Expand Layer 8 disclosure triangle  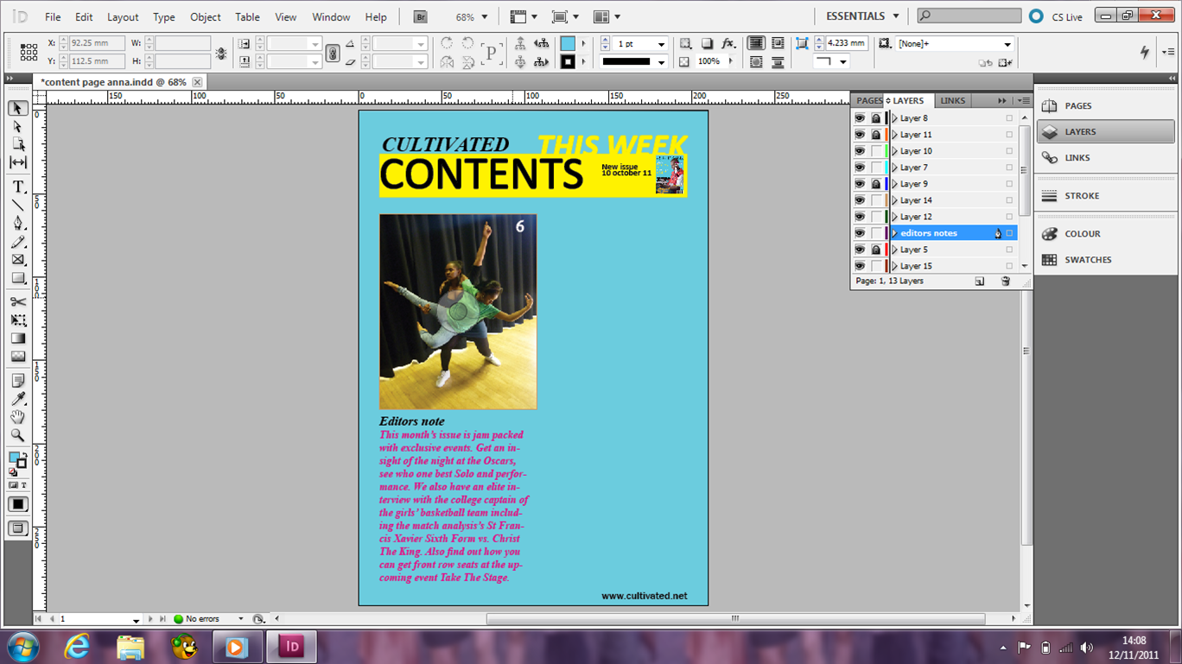[x=894, y=118]
